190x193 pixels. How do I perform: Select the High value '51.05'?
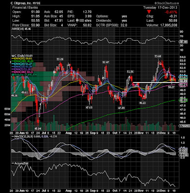(36, 16)
